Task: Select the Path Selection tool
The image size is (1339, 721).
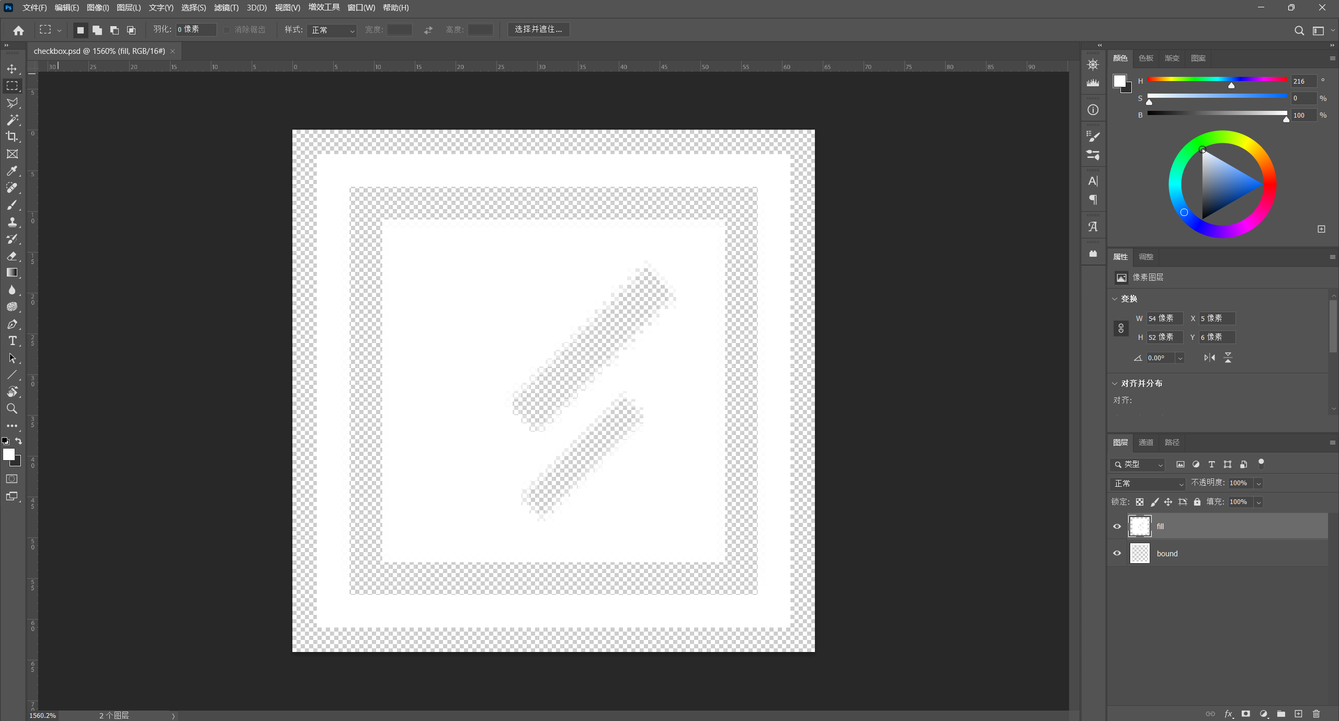Action: tap(12, 358)
